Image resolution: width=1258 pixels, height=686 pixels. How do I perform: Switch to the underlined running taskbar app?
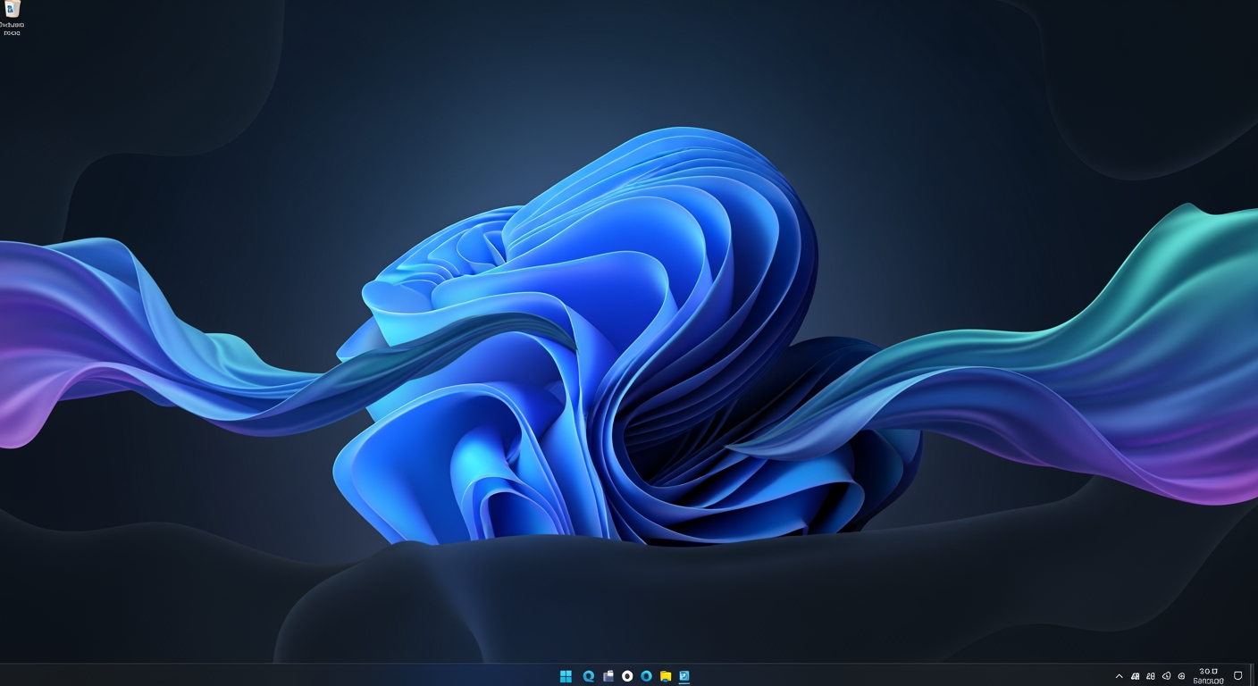pyautogui.click(x=684, y=676)
